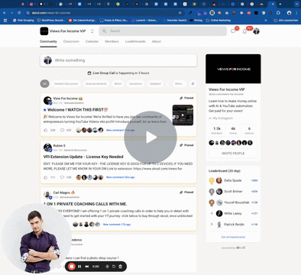
Task: Go back with the browser back arrow
Action: [5, 13]
